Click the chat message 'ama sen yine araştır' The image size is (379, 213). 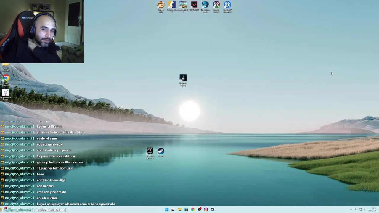pos(51,192)
